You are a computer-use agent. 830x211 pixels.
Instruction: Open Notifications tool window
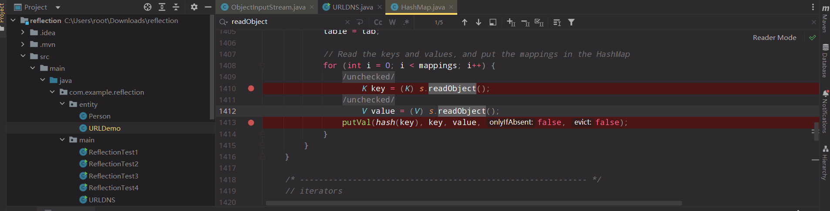pyautogui.click(x=825, y=111)
